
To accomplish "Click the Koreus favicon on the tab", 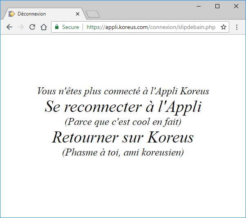I will pyautogui.click(x=12, y=14).
